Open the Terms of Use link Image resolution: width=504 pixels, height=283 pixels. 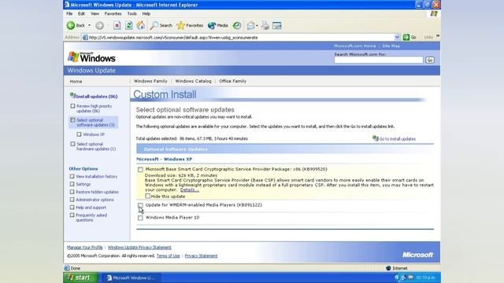(x=168, y=255)
